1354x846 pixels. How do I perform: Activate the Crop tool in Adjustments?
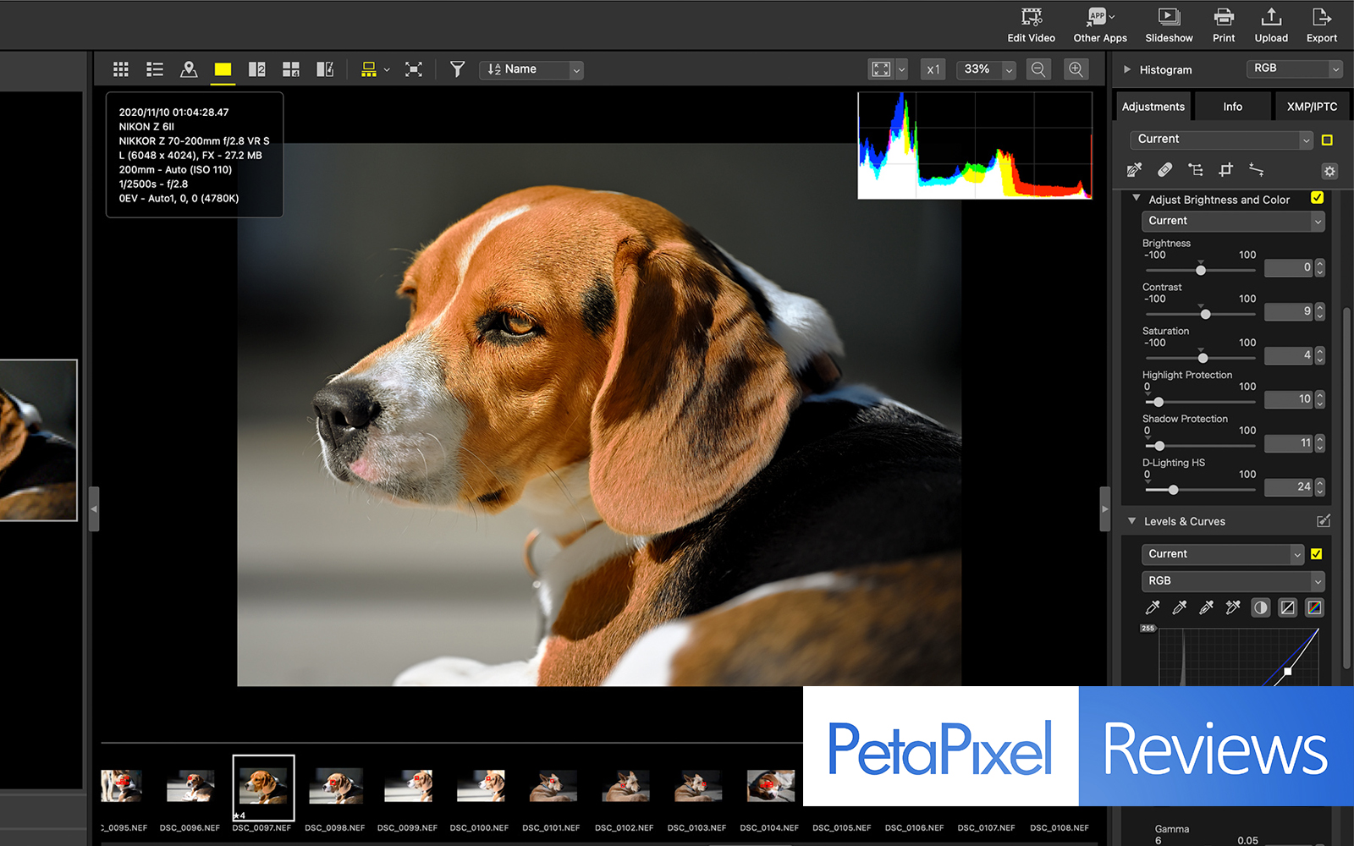[x=1225, y=169]
